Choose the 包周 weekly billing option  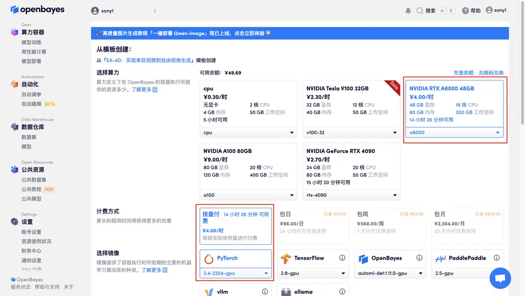pos(390,226)
